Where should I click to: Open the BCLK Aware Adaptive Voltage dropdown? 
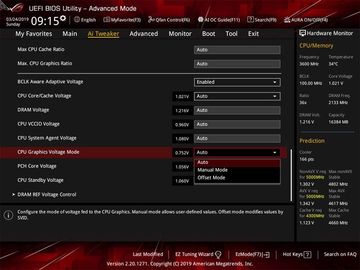(x=237, y=82)
